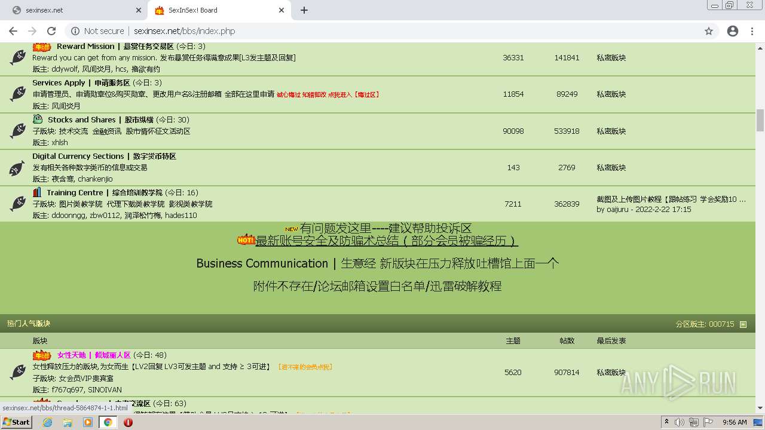Open Services Apply board
765x430 pixels.
pyautogui.click(x=81, y=82)
